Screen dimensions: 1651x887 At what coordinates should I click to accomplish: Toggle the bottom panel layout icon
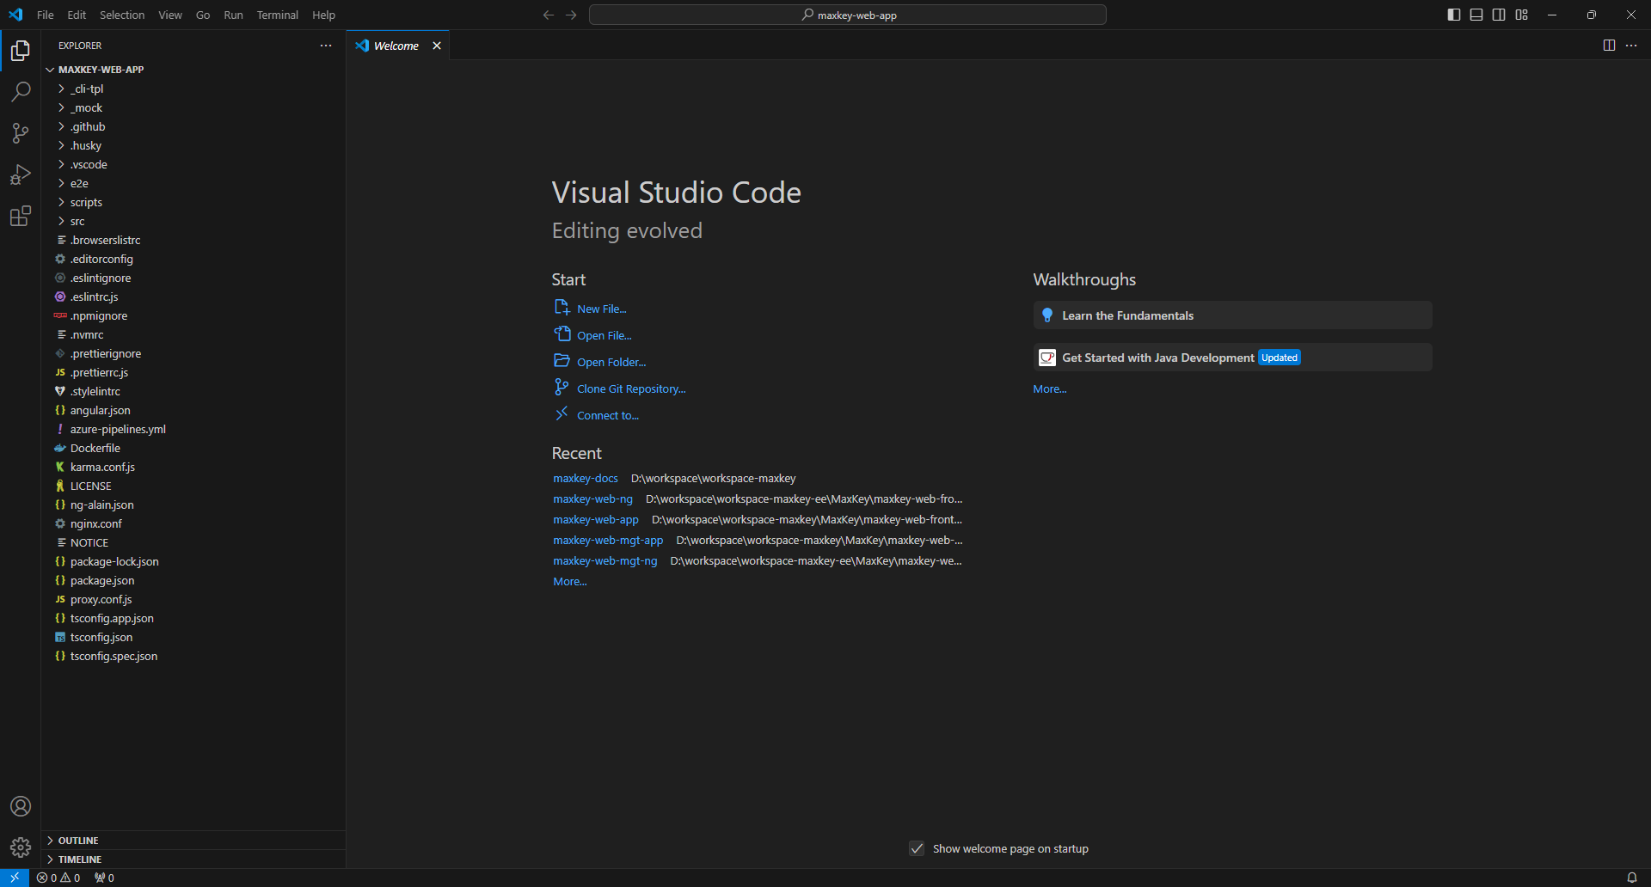click(1476, 15)
